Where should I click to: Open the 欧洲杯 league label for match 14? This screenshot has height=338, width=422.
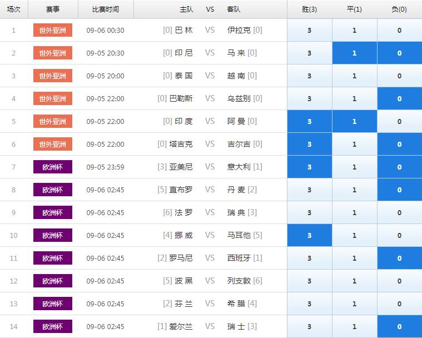pos(53,326)
